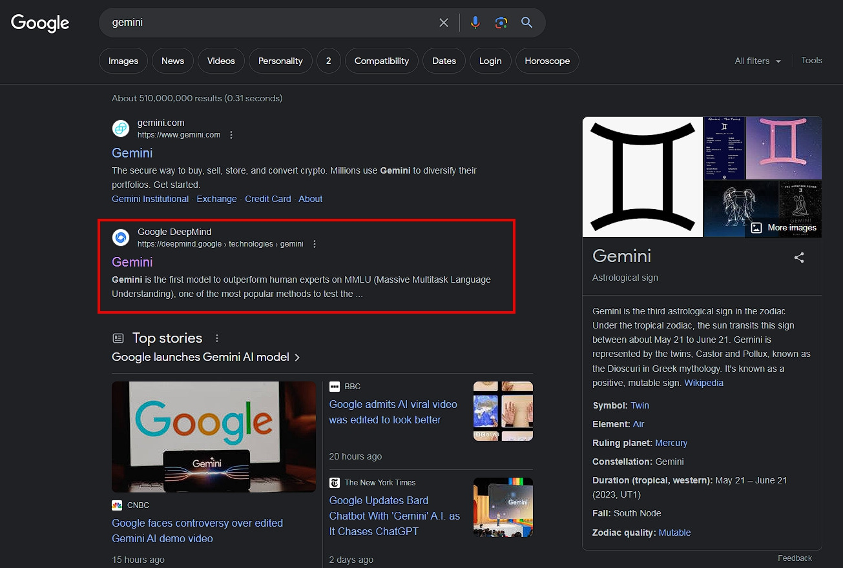Open 'Google admits AI viral video' article
This screenshot has width=843, height=568.
(x=393, y=412)
